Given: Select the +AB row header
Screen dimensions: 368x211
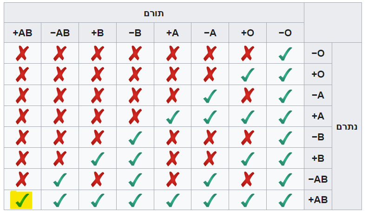Looking at the screenshot, I should coord(318,200).
